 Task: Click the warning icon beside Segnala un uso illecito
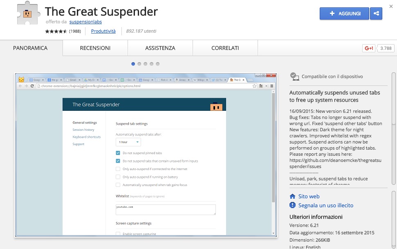[x=292, y=205]
